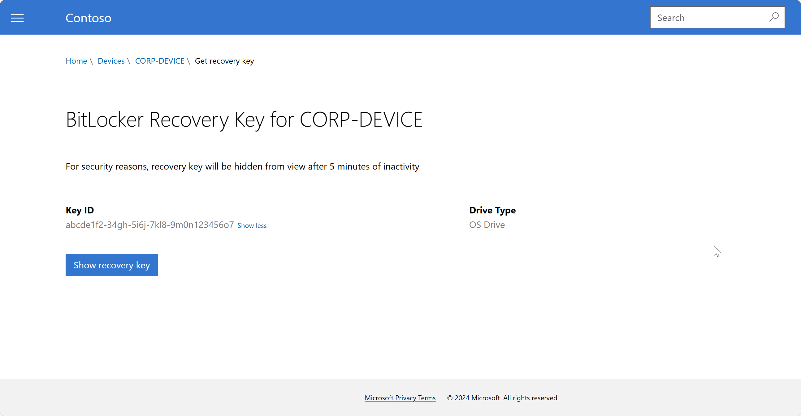The image size is (801, 416).
Task: Navigate to Home breadcrumb link
Action: 76,61
